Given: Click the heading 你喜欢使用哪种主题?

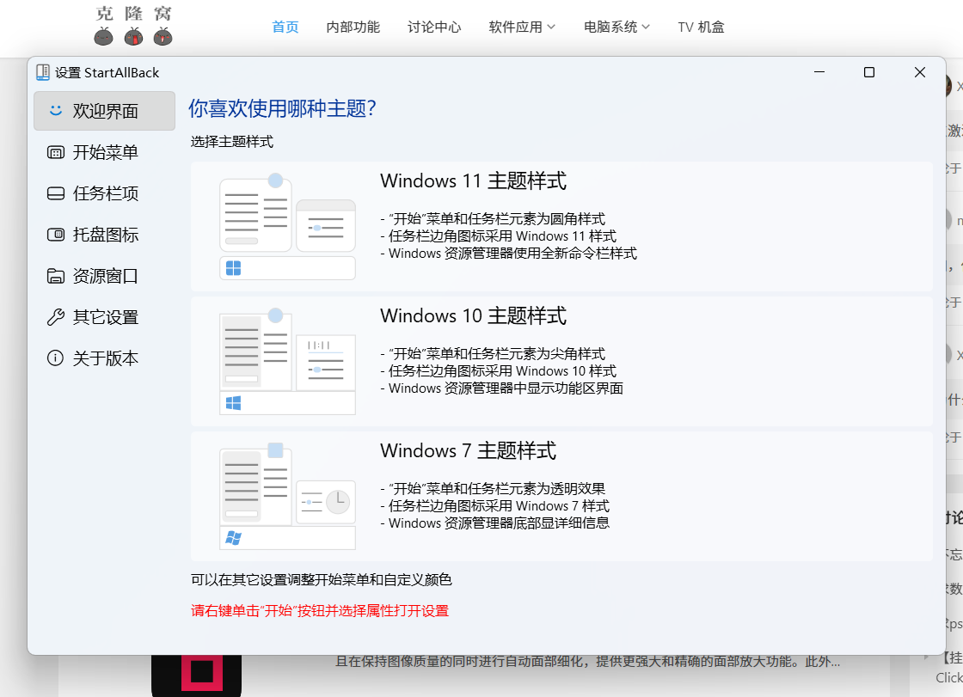Looking at the screenshot, I should click(283, 108).
